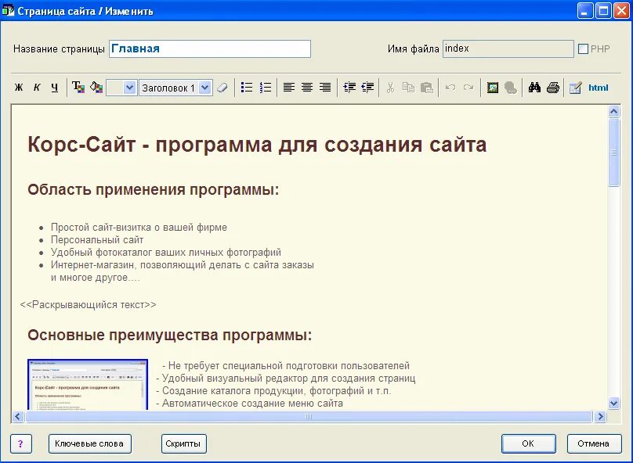
Task: Click the line Интернет-магазин, позволяющий делать с сайта заказы
Action: 183,265
